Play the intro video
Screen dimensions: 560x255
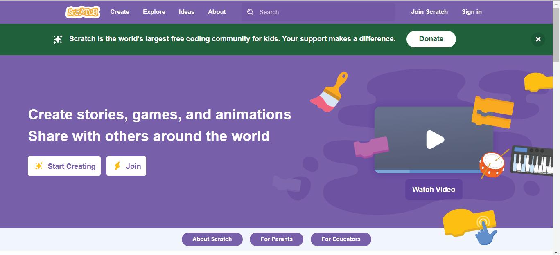click(435, 140)
